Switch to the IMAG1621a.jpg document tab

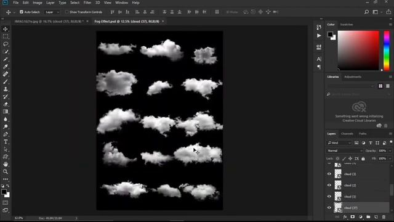tap(49, 22)
